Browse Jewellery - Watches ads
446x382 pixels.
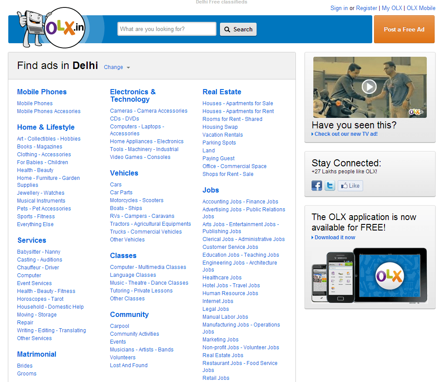pyautogui.click(x=41, y=193)
